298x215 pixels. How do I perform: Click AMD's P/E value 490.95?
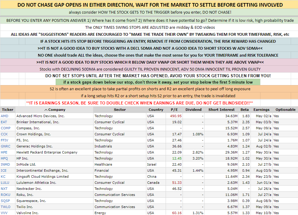[176, 116]
